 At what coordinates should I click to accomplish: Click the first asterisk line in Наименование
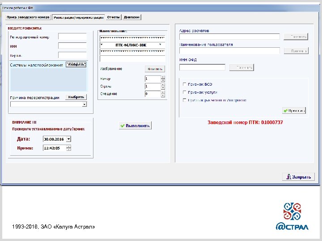pos(132,38)
